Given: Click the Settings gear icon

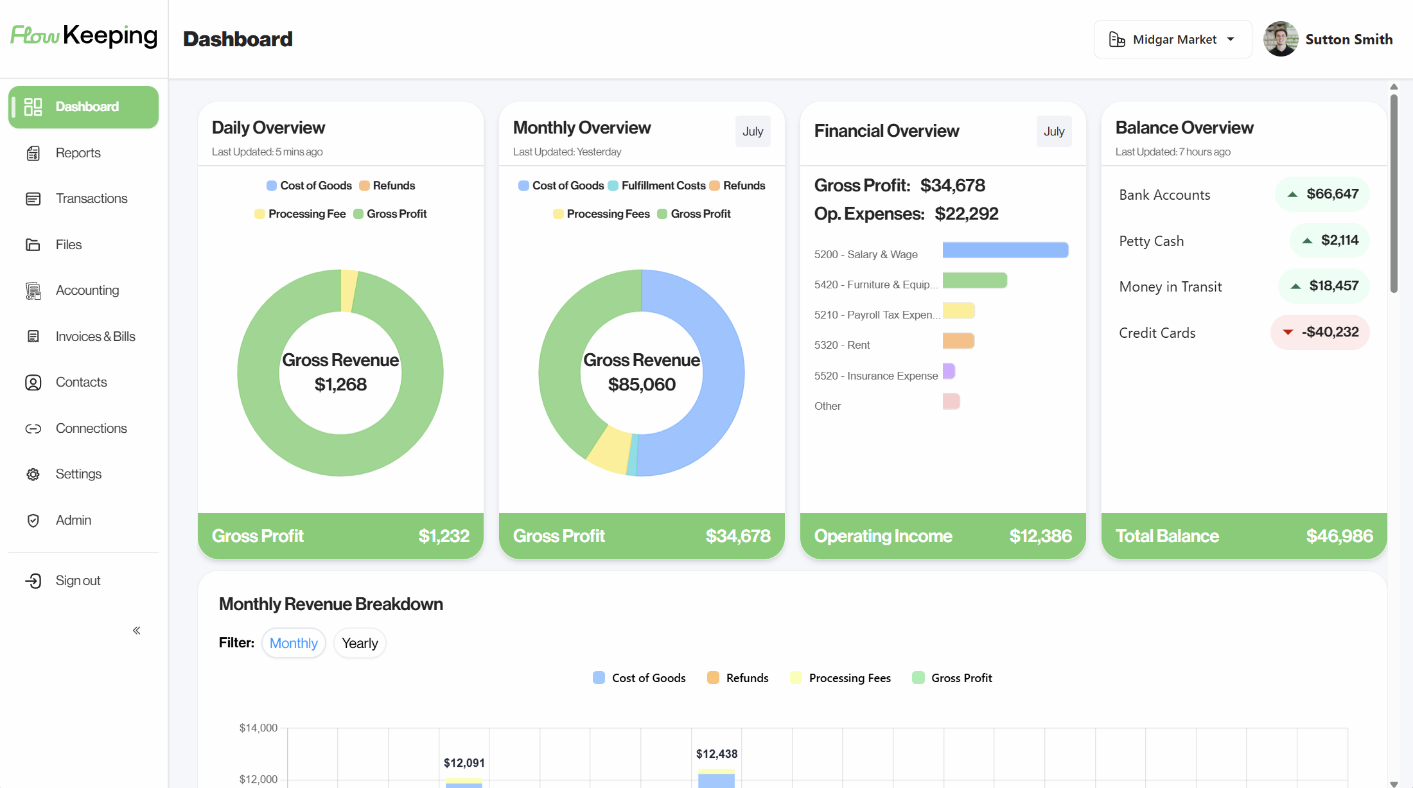Looking at the screenshot, I should tap(33, 475).
